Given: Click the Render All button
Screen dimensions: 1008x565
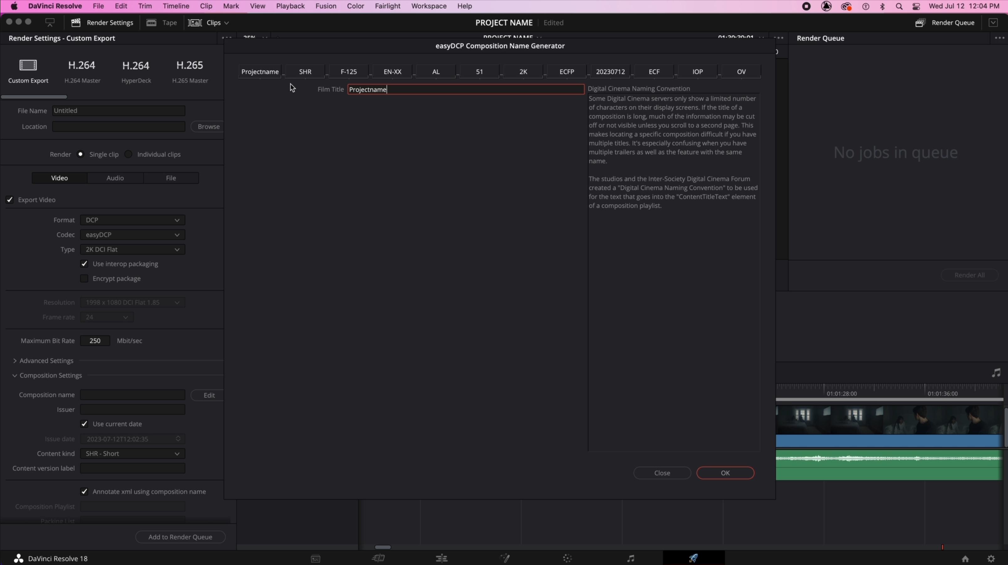Looking at the screenshot, I should click(969, 275).
